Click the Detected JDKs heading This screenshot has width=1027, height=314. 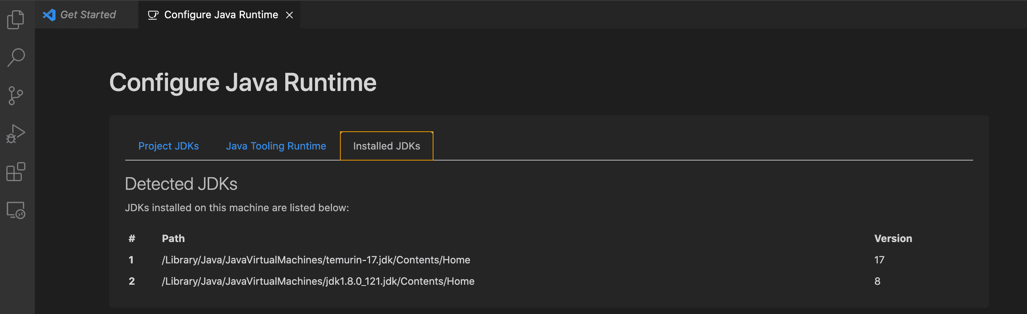pyautogui.click(x=181, y=184)
